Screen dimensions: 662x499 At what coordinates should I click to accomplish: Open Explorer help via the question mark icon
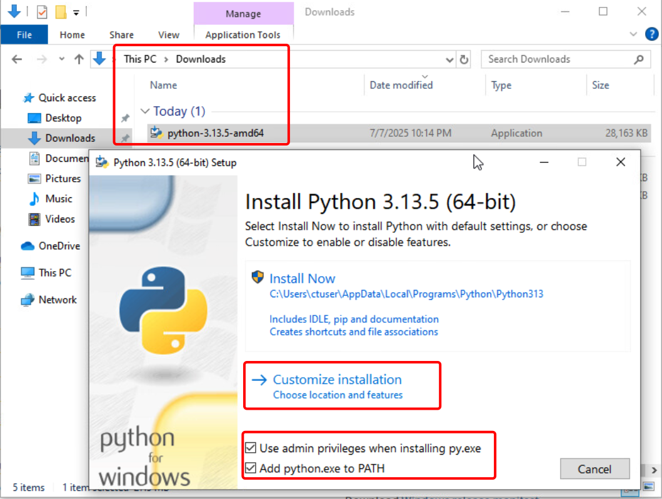pyautogui.click(x=653, y=34)
